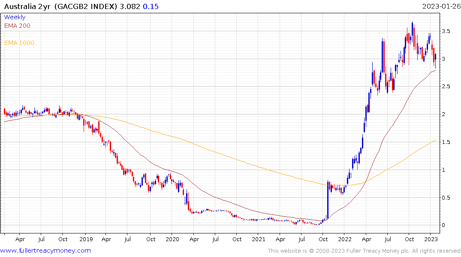The image size is (461, 257).
Task: Click the last price value 3.082
Action: (130, 6)
